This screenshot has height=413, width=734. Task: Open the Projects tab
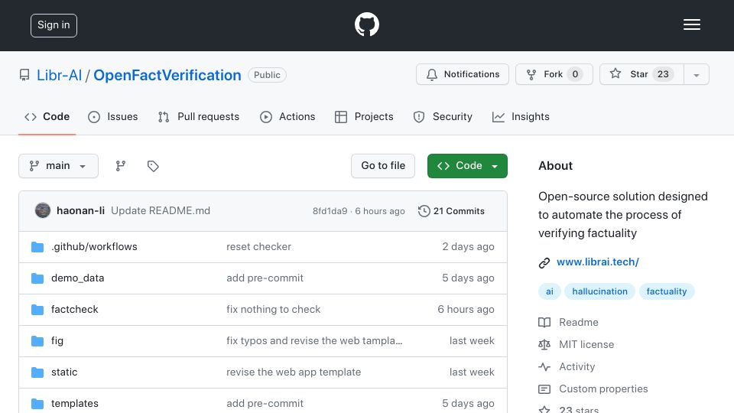pos(364,116)
